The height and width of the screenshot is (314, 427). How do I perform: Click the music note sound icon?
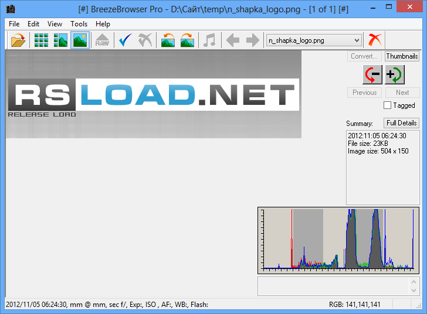(x=210, y=40)
